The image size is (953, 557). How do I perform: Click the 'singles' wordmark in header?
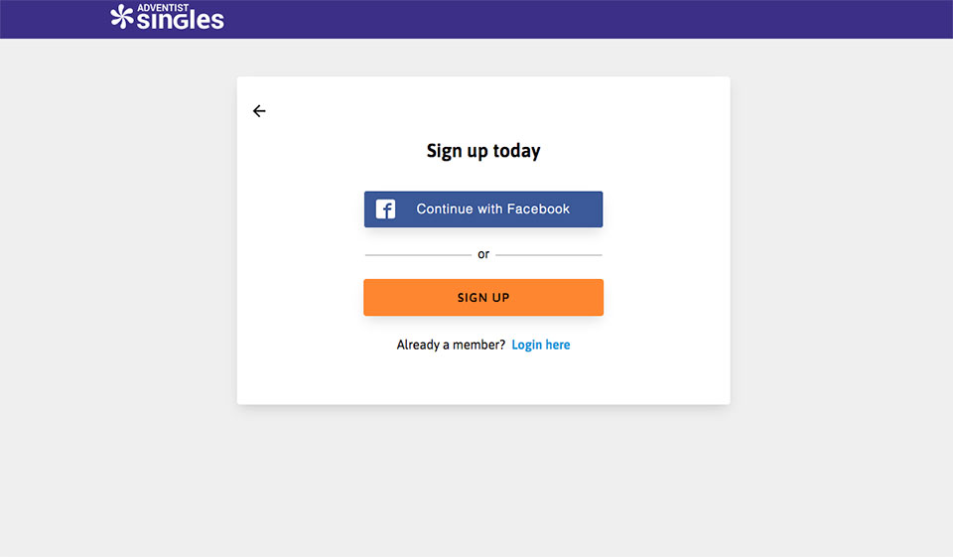click(x=181, y=21)
